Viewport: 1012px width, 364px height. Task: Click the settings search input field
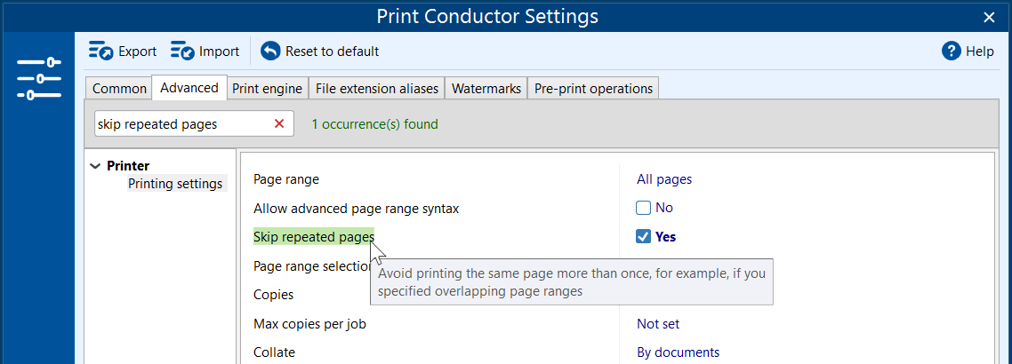pos(181,124)
